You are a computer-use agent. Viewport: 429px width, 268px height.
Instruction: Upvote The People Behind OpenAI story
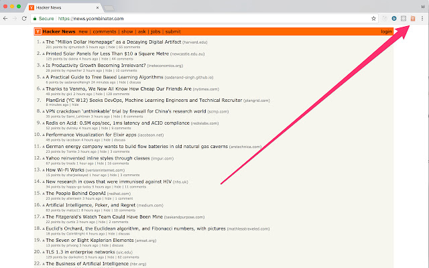(43, 194)
